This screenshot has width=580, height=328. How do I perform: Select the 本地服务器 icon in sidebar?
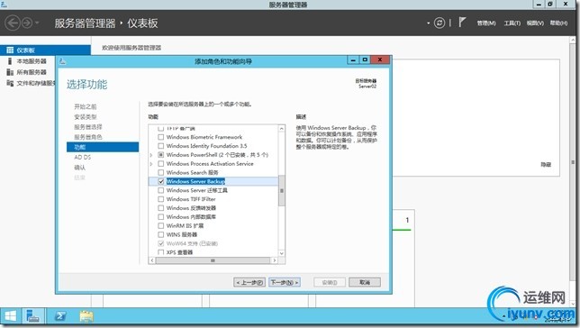[10, 61]
